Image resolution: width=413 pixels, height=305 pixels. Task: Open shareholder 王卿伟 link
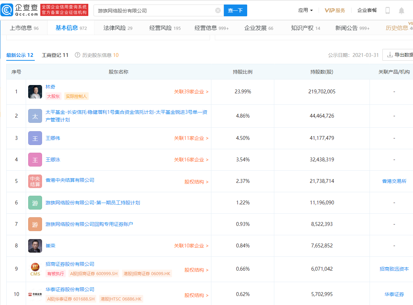(x=53, y=138)
